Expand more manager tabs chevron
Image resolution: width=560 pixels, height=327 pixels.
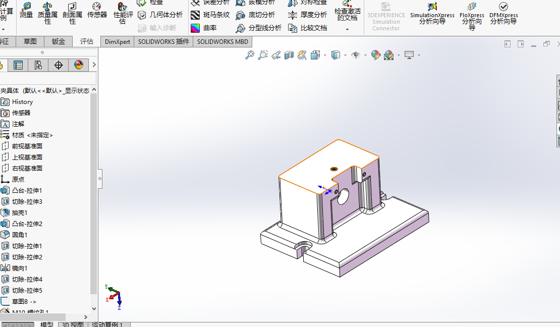coord(94,65)
